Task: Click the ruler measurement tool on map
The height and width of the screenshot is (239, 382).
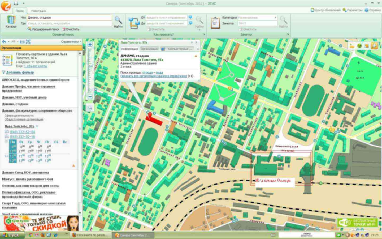Action: 352,46
